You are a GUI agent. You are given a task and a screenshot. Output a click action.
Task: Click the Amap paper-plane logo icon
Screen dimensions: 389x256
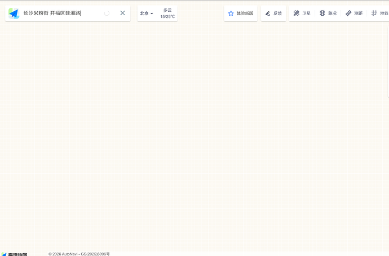tap(14, 14)
